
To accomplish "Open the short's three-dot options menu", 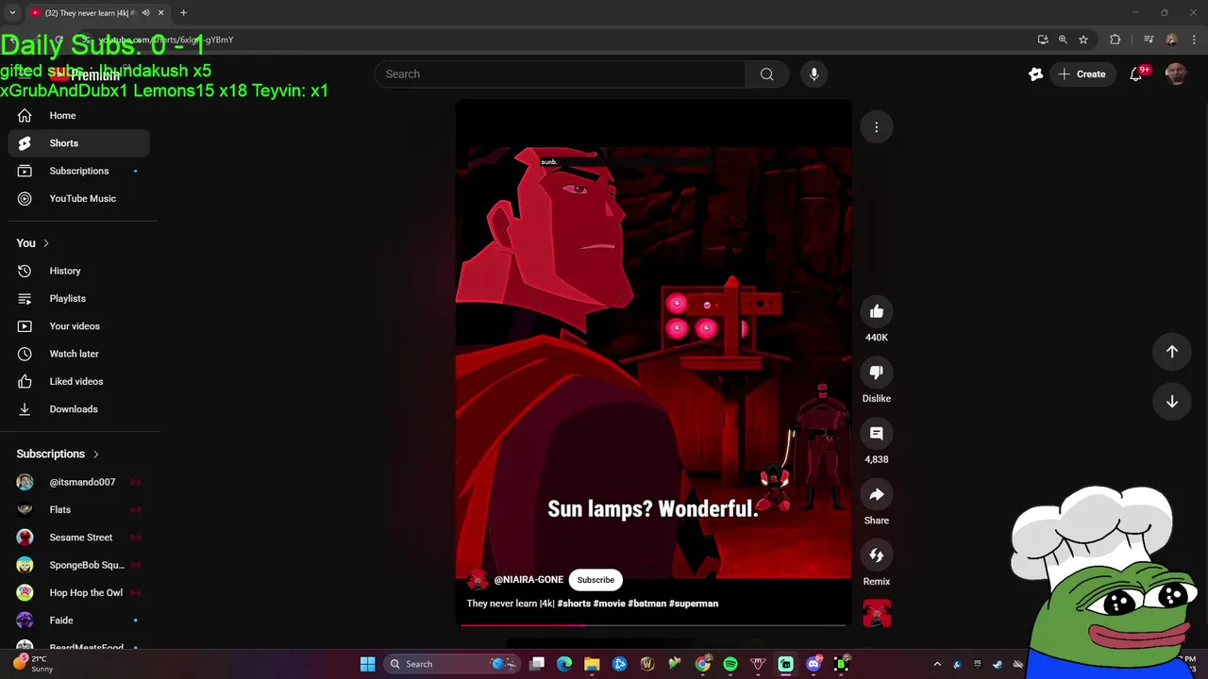I will (876, 127).
